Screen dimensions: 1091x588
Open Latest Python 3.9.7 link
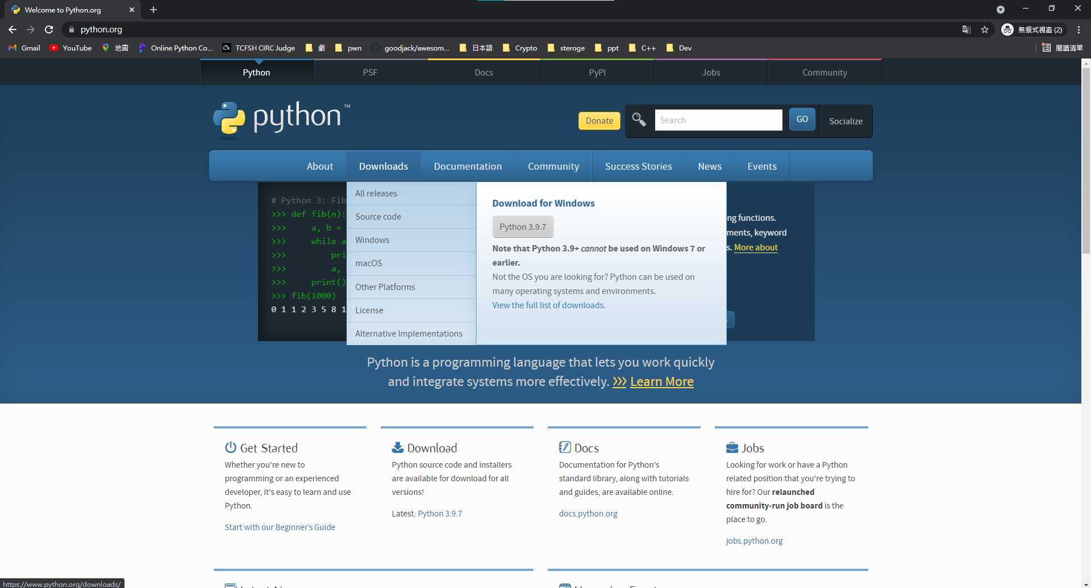coord(440,514)
